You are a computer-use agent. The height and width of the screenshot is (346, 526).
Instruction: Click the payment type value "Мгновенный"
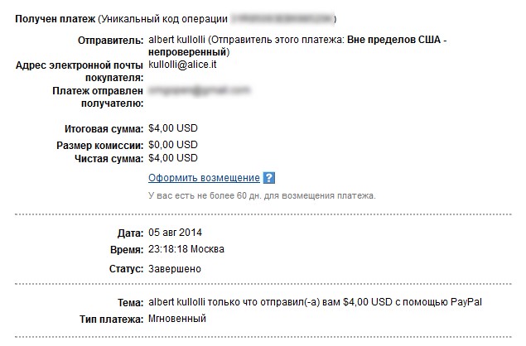[x=176, y=319]
